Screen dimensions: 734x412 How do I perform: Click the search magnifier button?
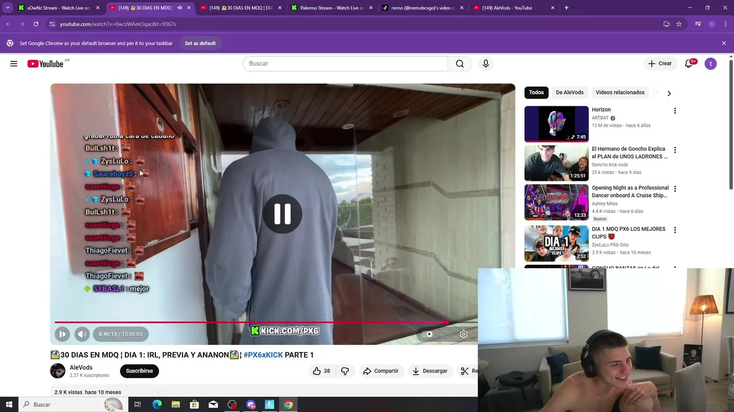pos(460,64)
